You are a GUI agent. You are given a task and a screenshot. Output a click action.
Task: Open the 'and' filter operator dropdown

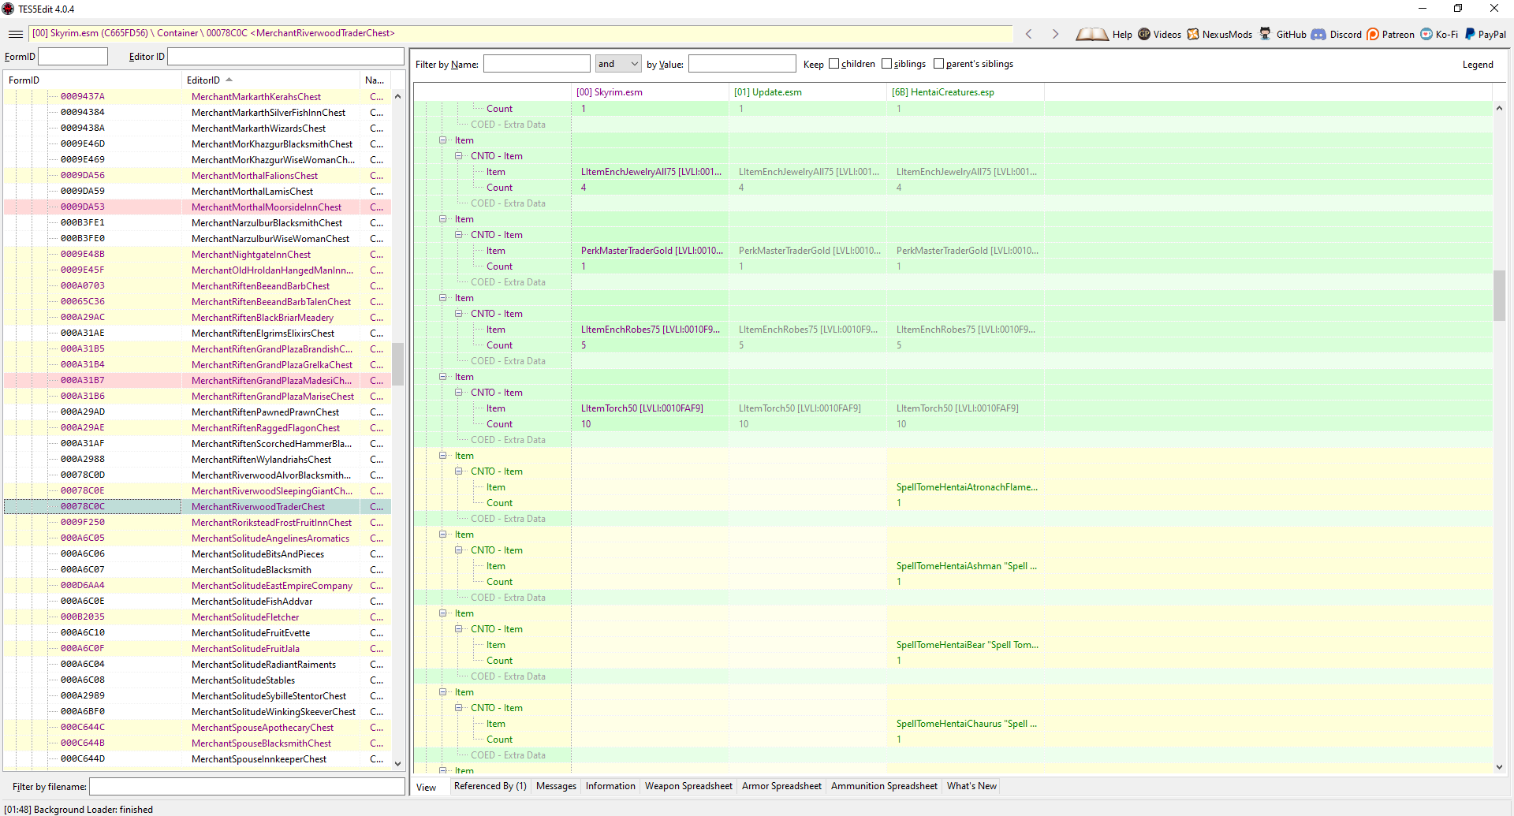pyautogui.click(x=618, y=64)
